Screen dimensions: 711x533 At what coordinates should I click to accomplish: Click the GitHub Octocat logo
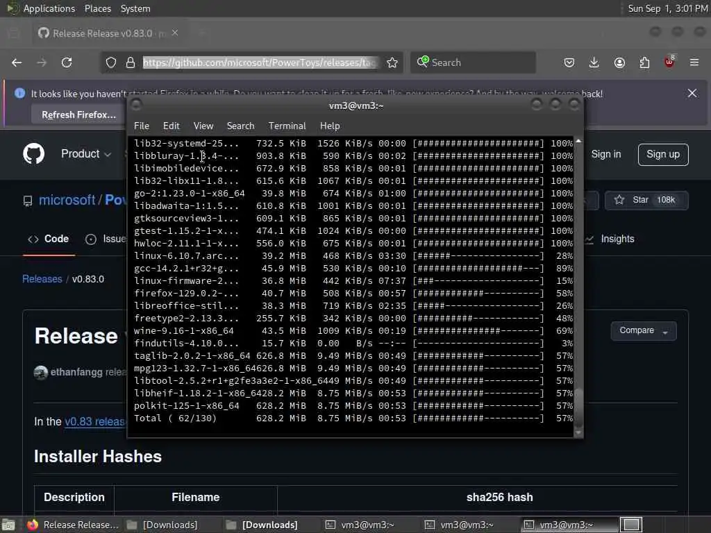point(33,154)
